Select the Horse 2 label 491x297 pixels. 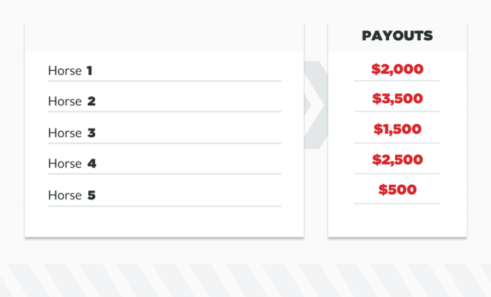click(x=72, y=101)
